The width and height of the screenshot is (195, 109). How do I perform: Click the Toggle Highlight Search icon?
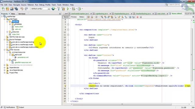(112, 17)
